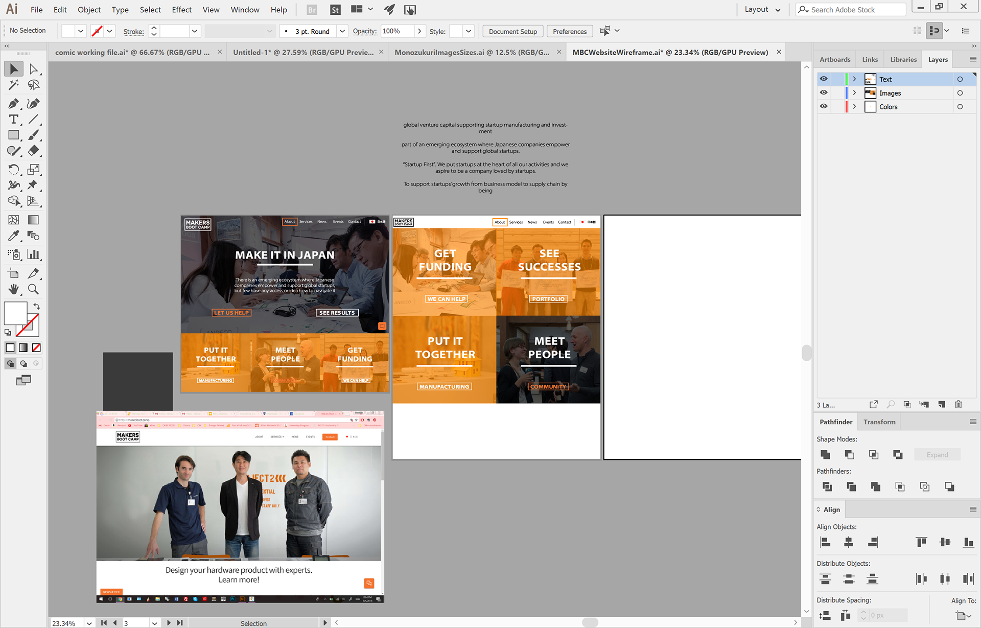
Task: Select the Rotate tool
Action: [14, 169]
